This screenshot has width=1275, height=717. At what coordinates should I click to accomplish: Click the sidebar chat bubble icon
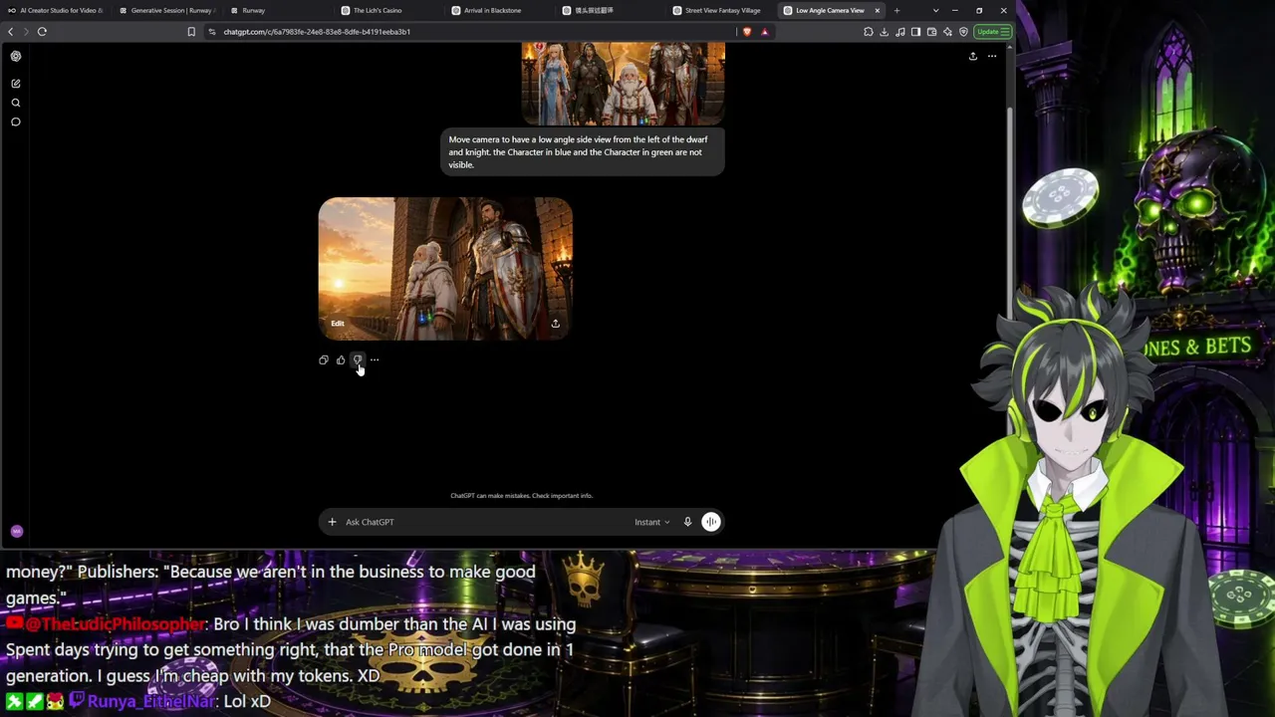(16, 121)
